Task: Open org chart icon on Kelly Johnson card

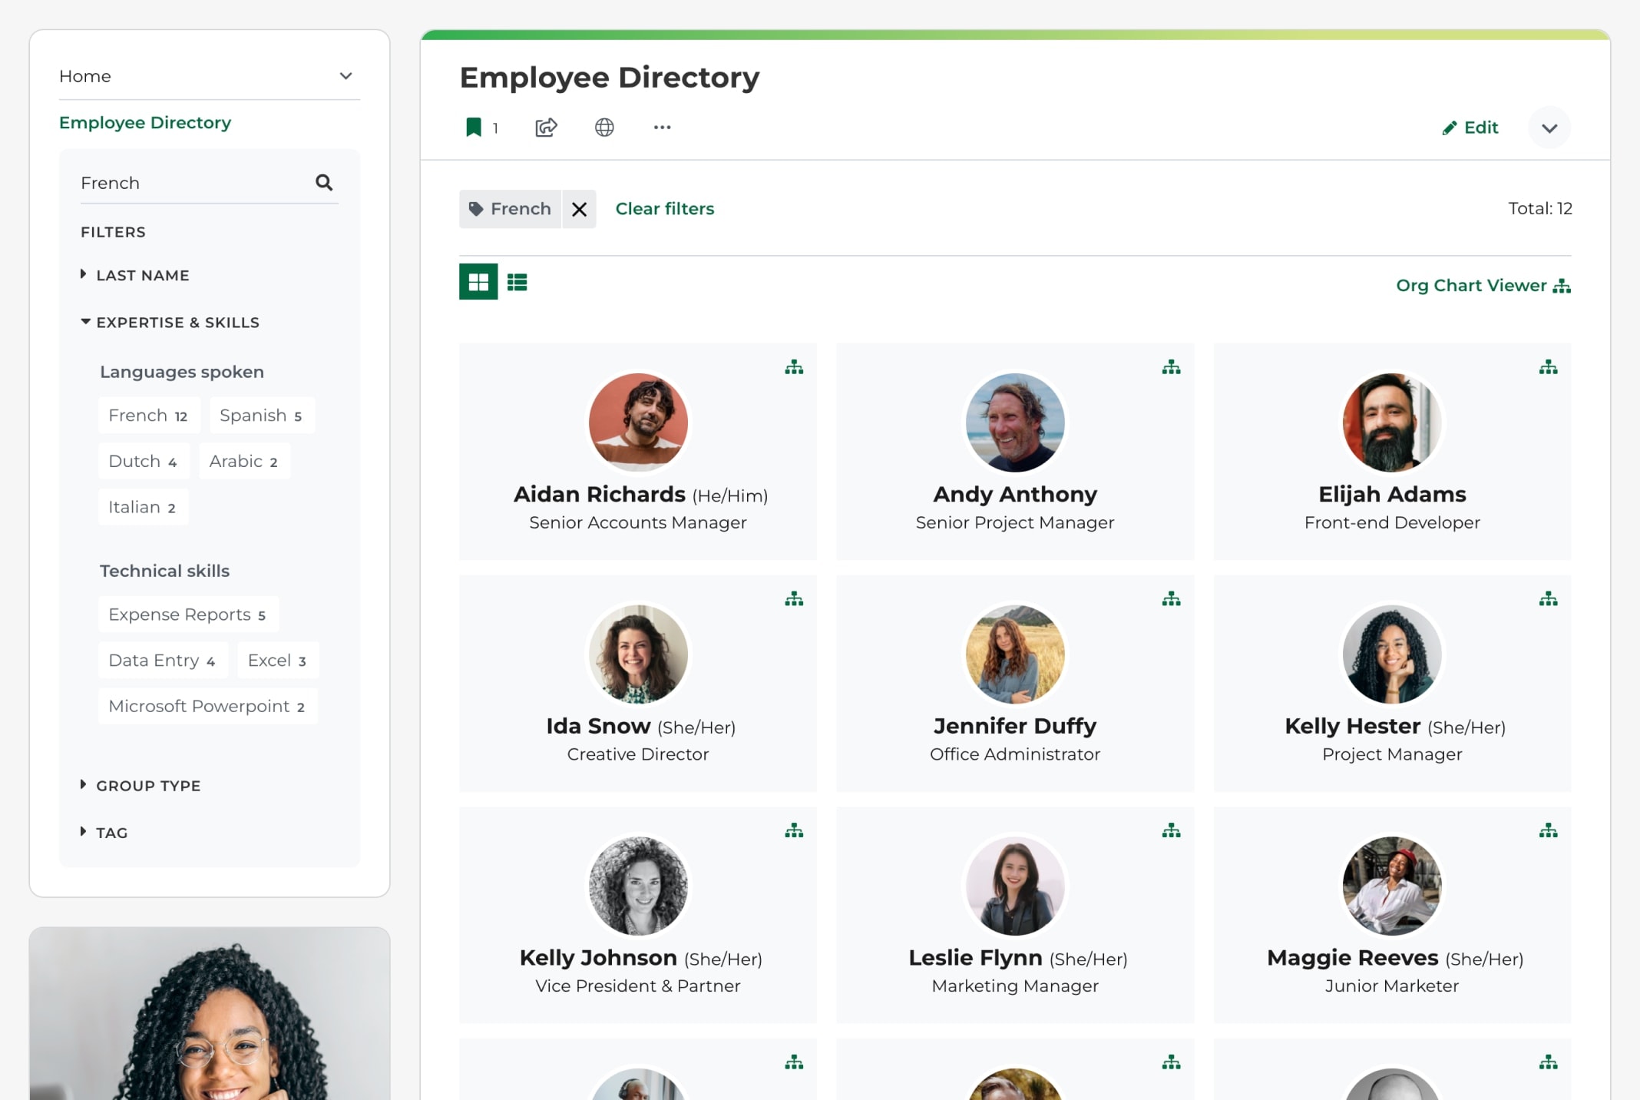Action: click(x=794, y=830)
